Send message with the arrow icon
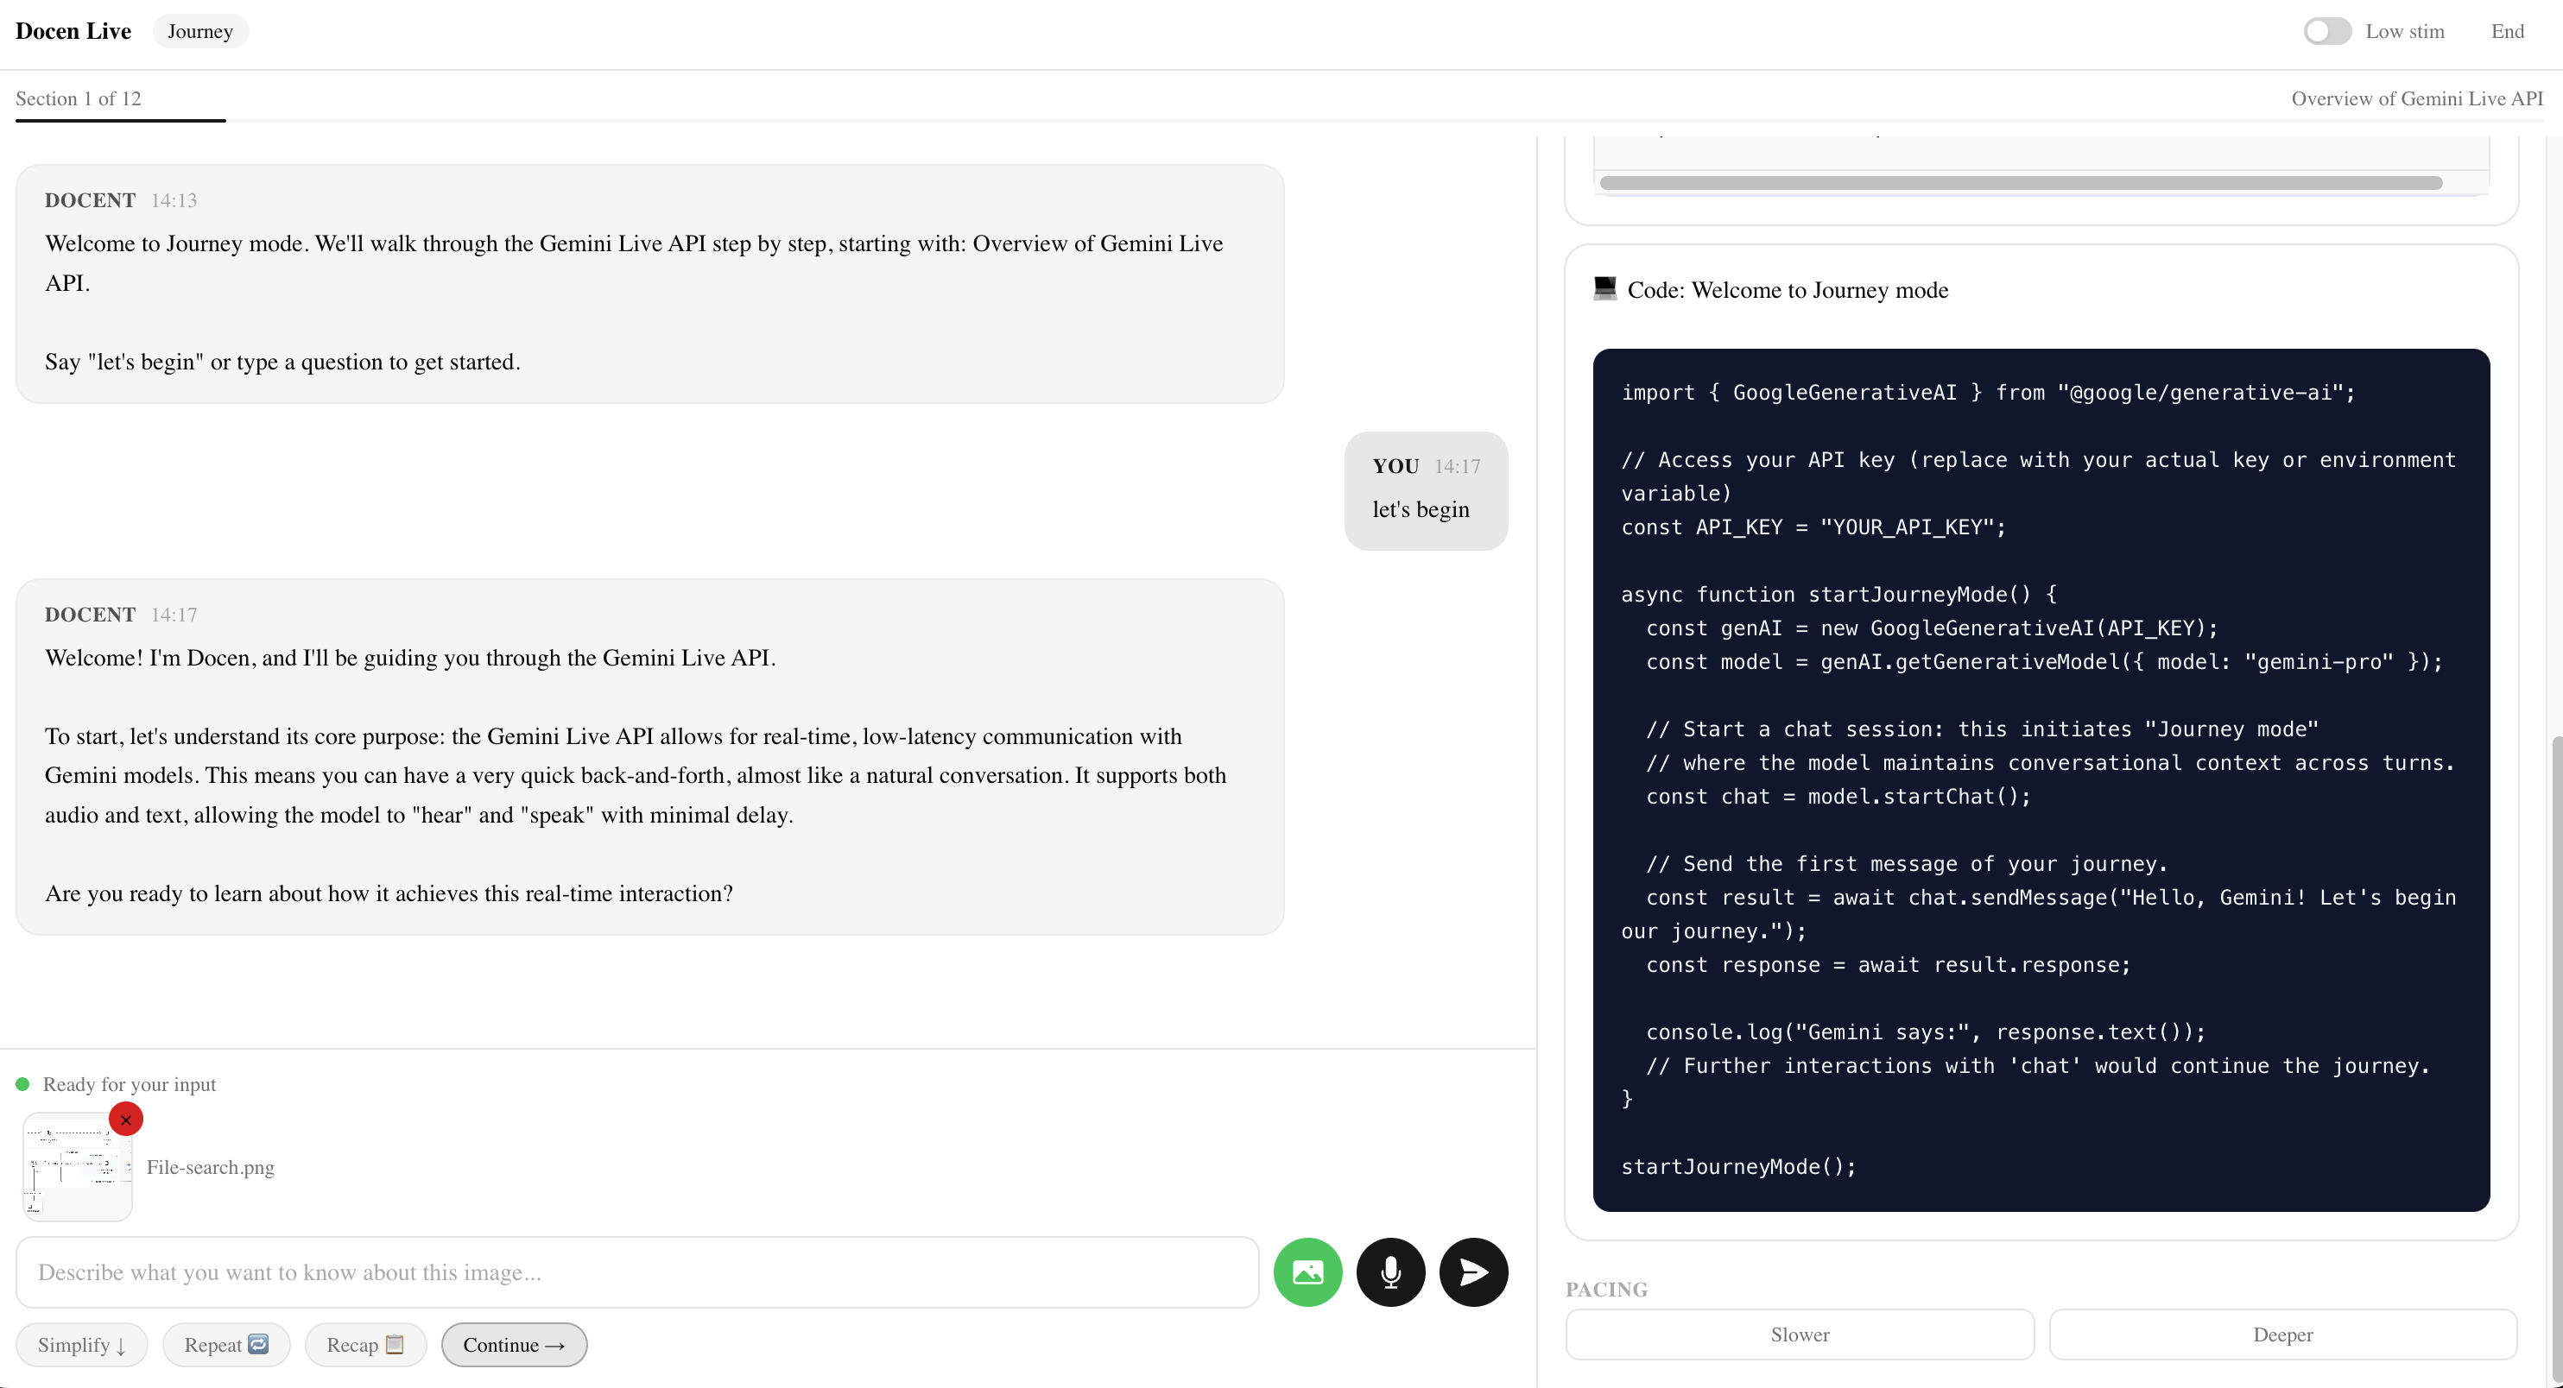2563x1388 pixels. [x=1472, y=1271]
